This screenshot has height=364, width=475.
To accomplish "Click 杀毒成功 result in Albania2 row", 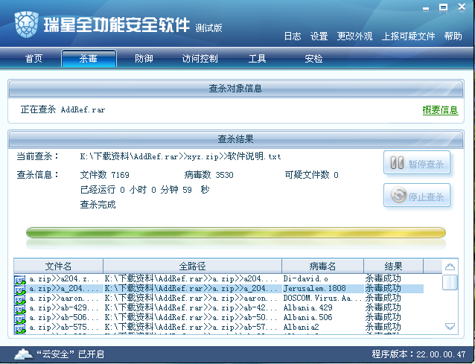I will [x=383, y=327].
